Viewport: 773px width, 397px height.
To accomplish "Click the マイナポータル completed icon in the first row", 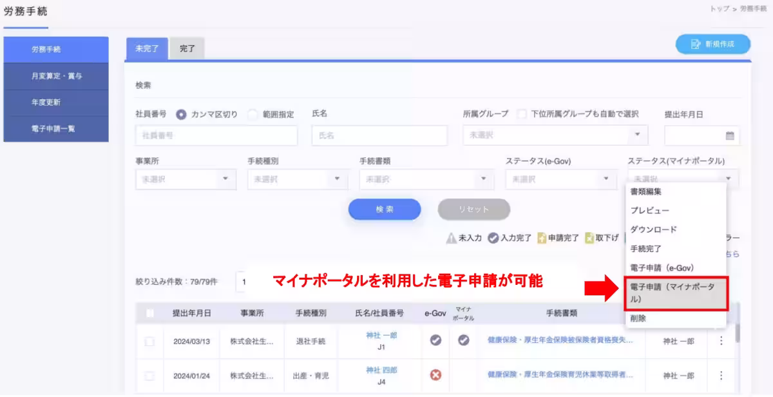I will click(463, 342).
